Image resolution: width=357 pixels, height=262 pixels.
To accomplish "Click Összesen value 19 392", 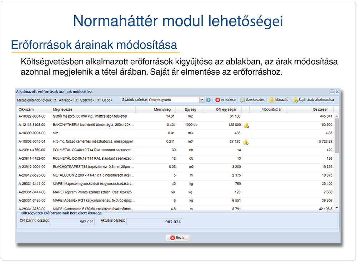I will [327, 167].
